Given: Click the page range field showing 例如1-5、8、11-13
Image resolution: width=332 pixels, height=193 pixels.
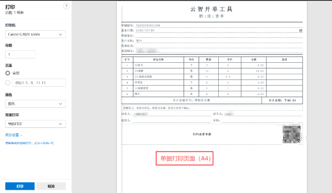Looking at the screenshot, I should pos(39,83).
